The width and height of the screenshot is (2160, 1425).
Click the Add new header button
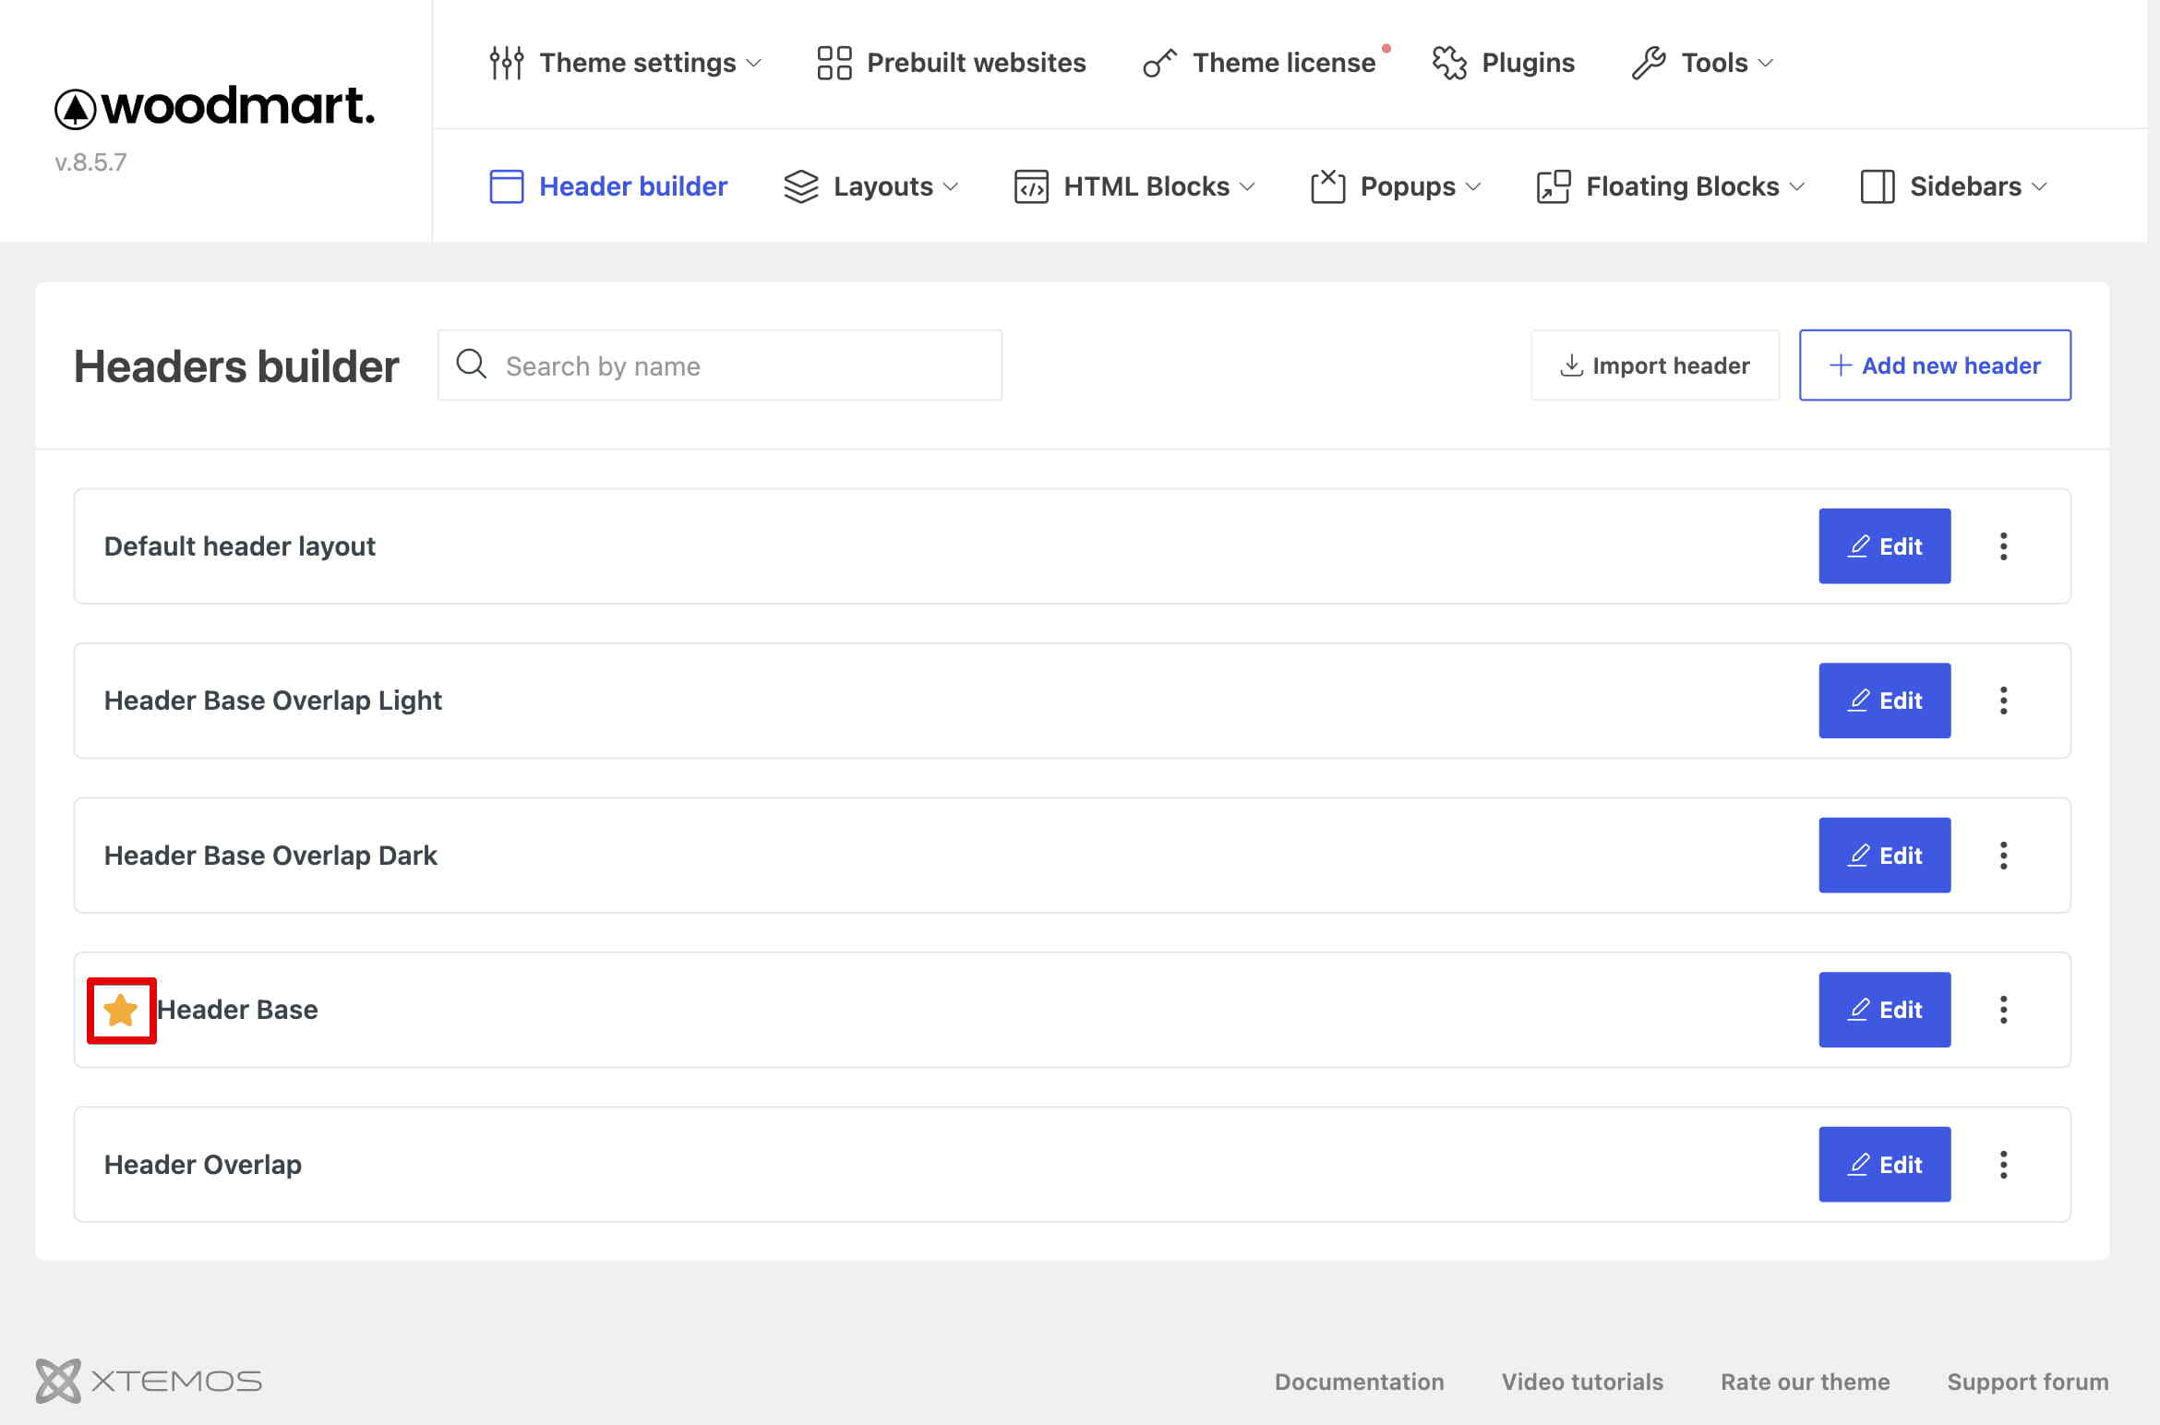(x=1935, y=365)
